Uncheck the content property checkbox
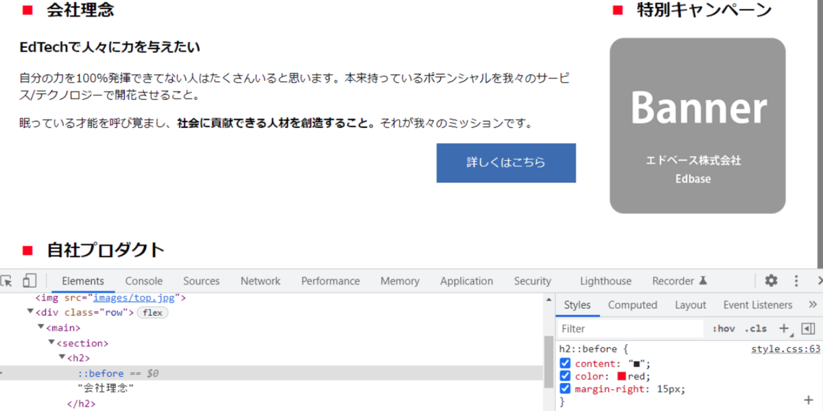 pyautogui.click(x=565, y=363)
